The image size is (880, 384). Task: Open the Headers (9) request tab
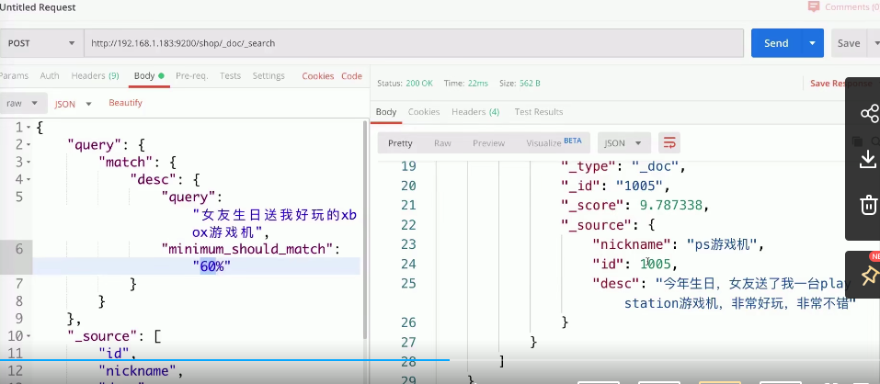coord(95,75)
